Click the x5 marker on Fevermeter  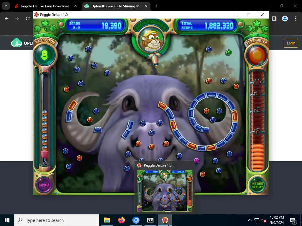tap(257, 94)
